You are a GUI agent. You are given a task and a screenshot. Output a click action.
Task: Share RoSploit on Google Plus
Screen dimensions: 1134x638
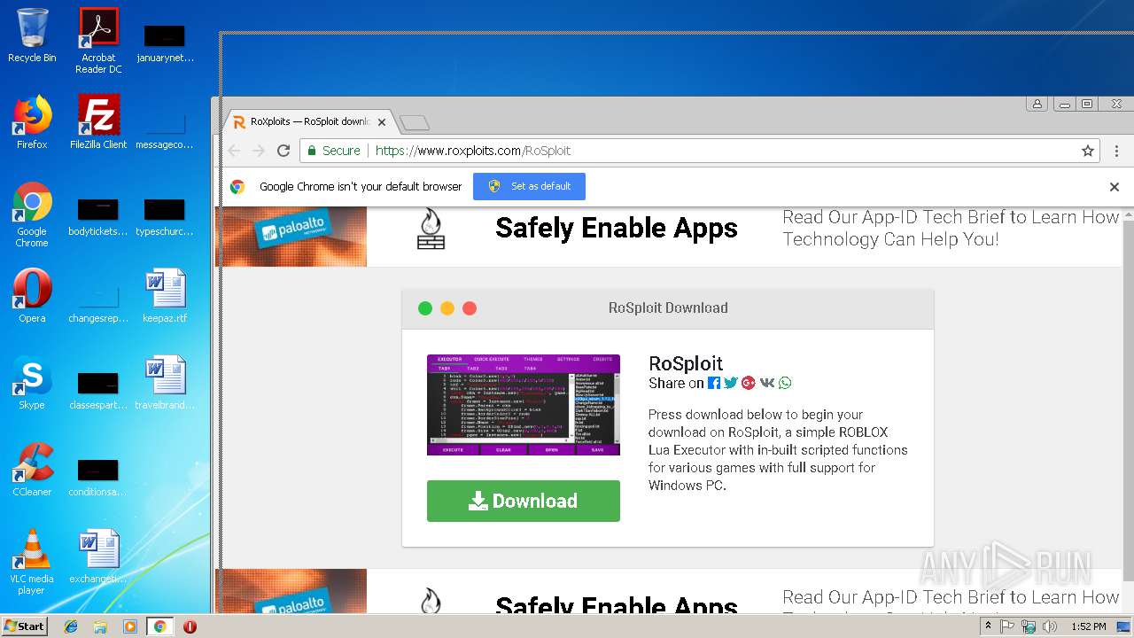click(749, 383)
